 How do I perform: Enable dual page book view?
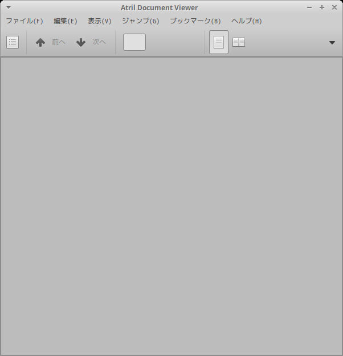[239, 42]
